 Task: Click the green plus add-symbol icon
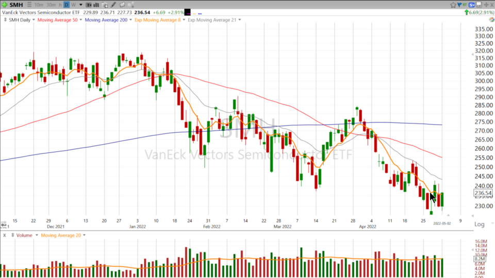pyautogui.click(x=4, y=4)
